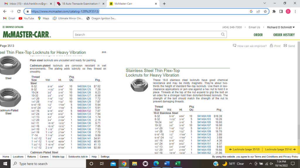Click the Steel locknut thumbnail image
This screenshot has width=300, height=168.
click(x=10, y=65)
